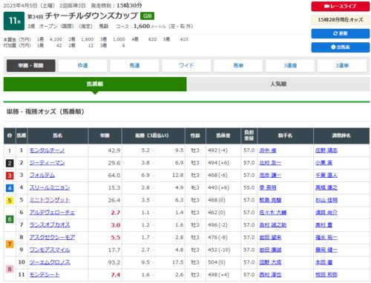Open horse link ツーエムクロノス

[50, 262]
